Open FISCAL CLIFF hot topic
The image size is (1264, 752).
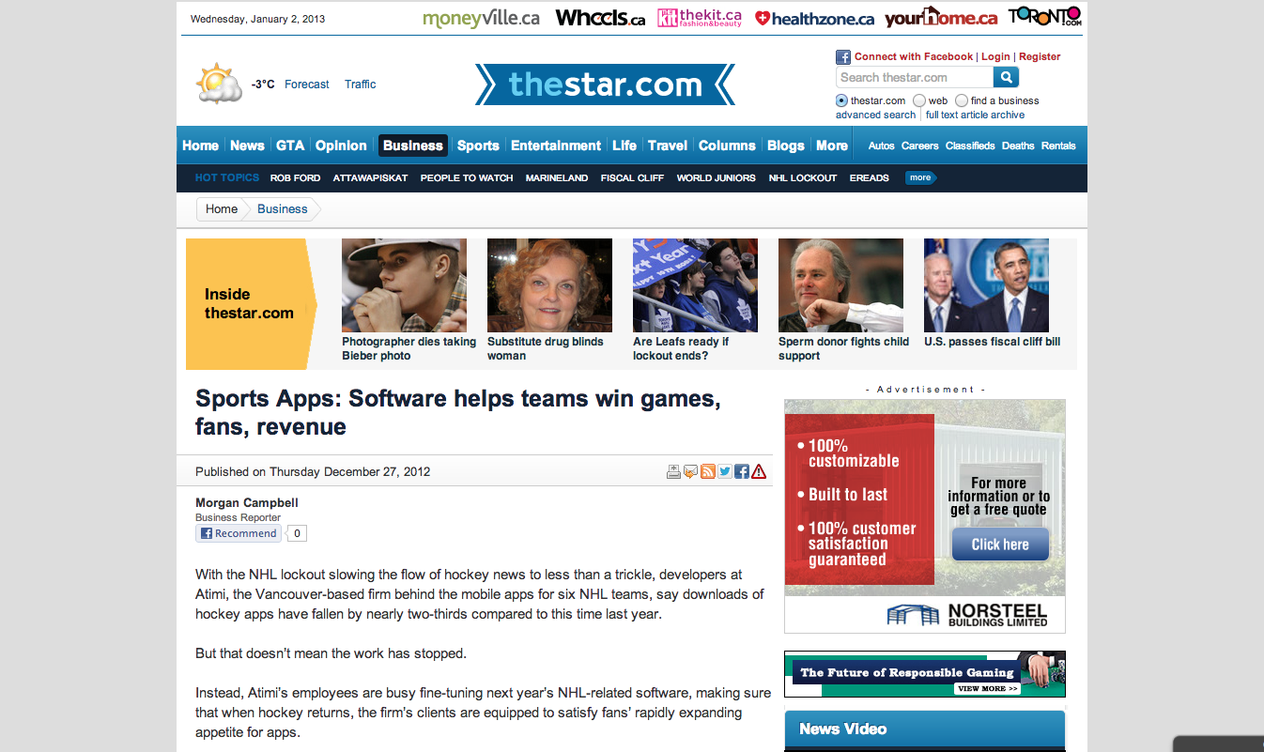pos(632,177)
